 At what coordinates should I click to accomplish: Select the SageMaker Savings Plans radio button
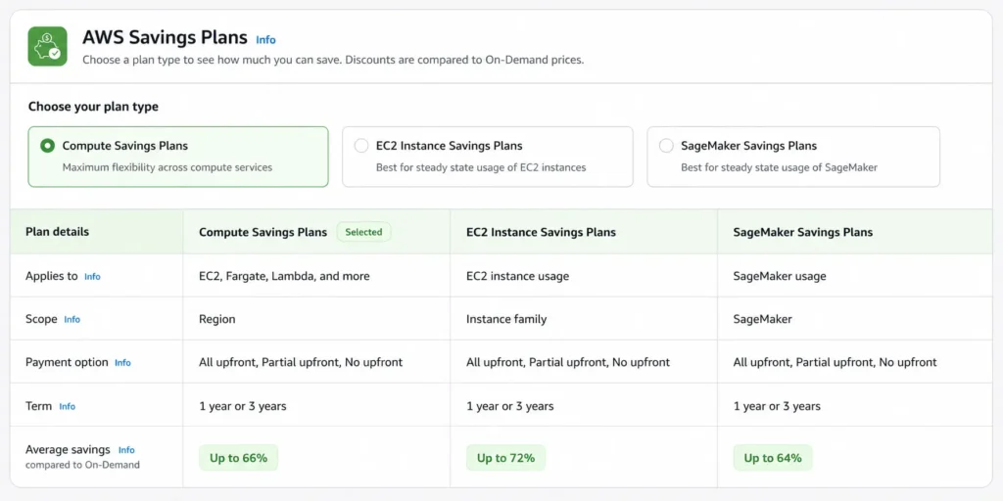pos(666,146)
